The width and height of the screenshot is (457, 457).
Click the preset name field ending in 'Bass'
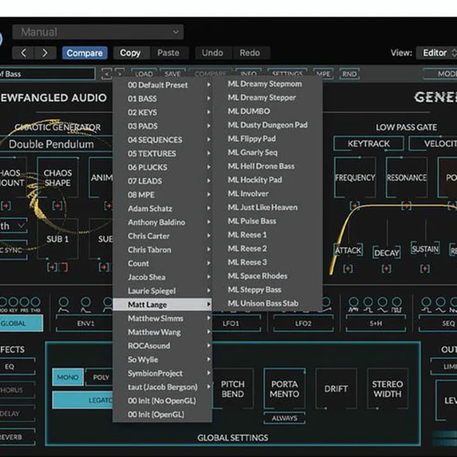[x=48, y=74]
